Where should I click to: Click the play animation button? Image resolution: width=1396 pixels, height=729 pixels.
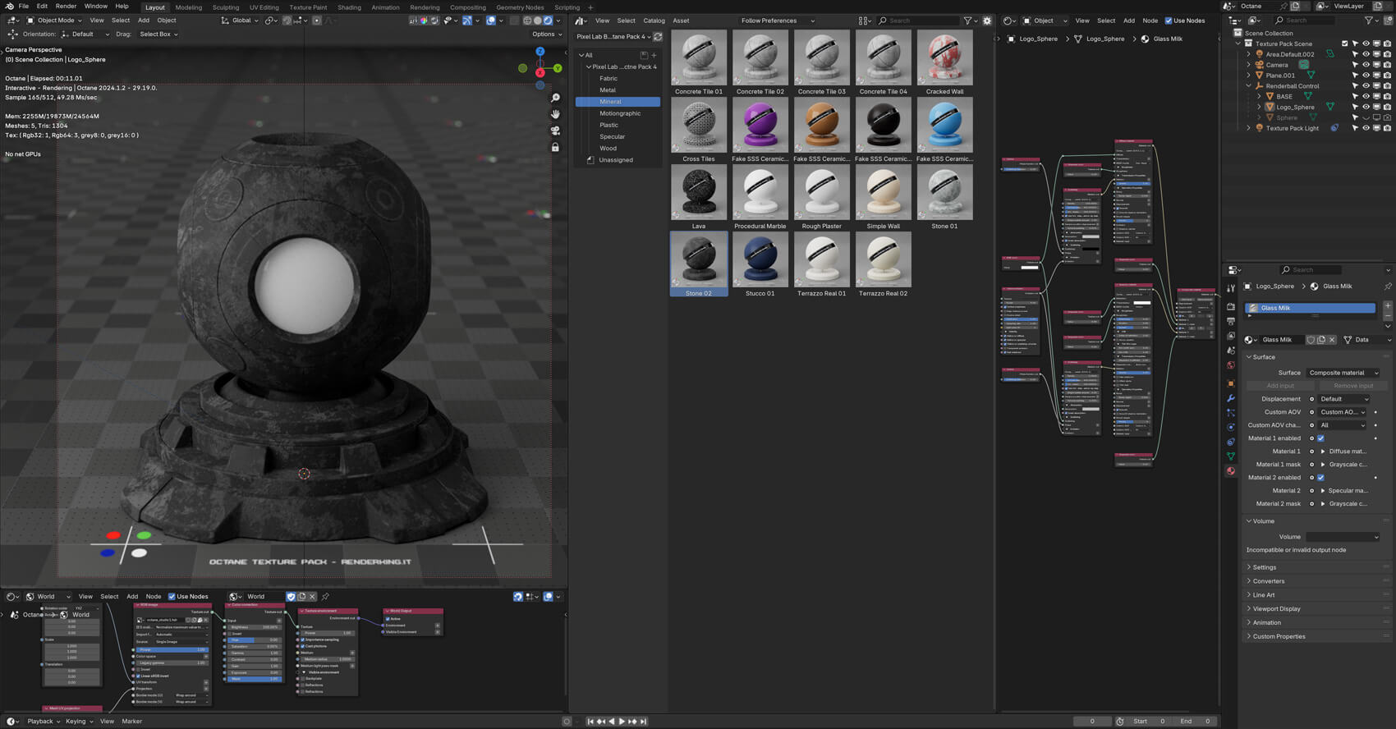coord(622,722)
